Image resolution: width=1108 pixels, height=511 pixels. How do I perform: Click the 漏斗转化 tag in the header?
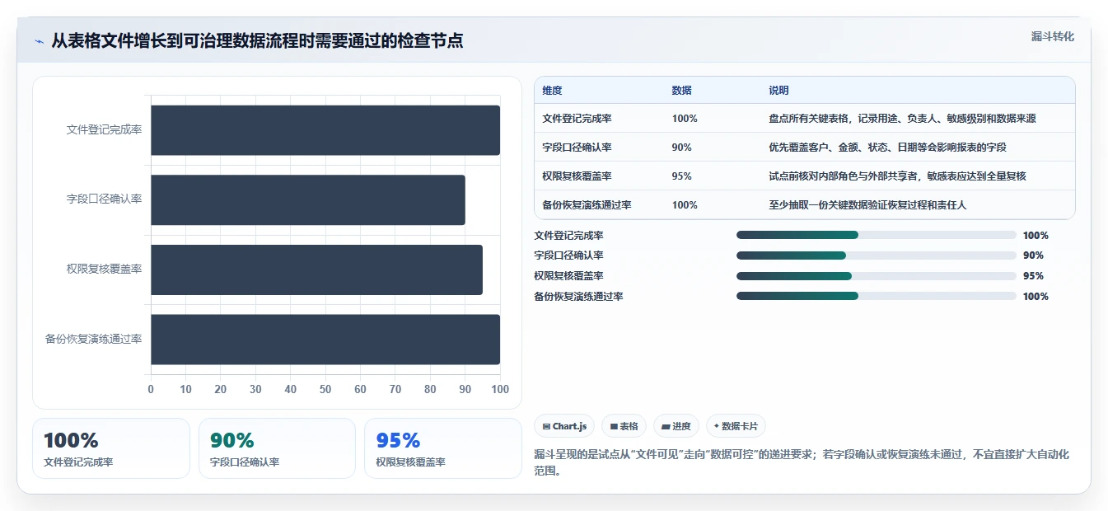point(1052,36)
